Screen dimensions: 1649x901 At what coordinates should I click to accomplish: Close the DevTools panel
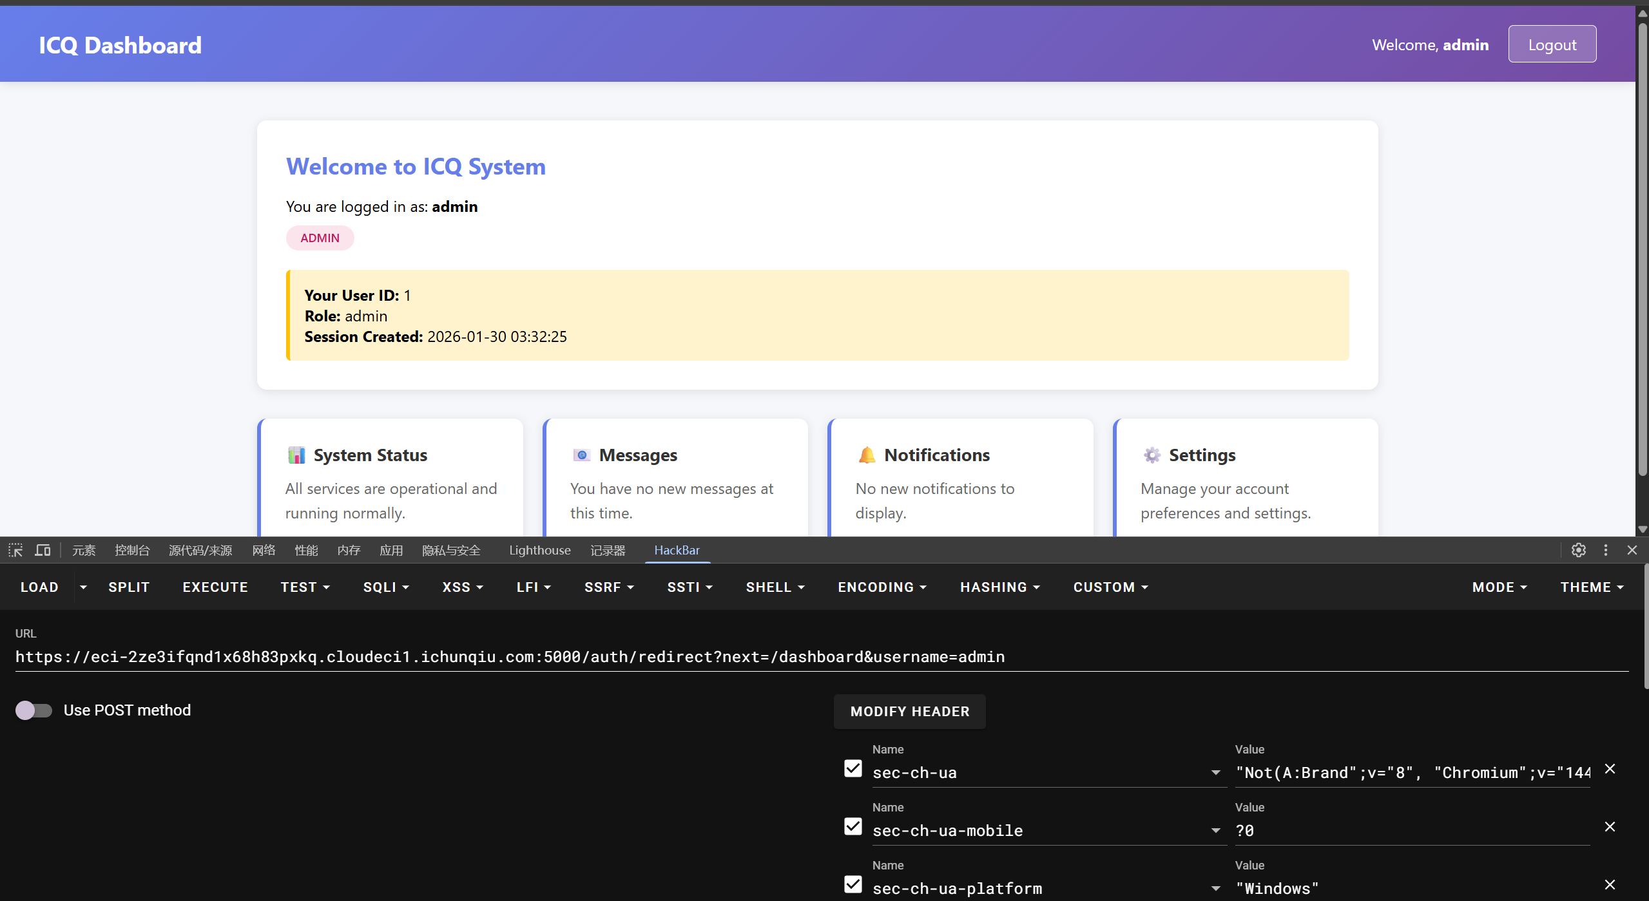point(1632,550)
